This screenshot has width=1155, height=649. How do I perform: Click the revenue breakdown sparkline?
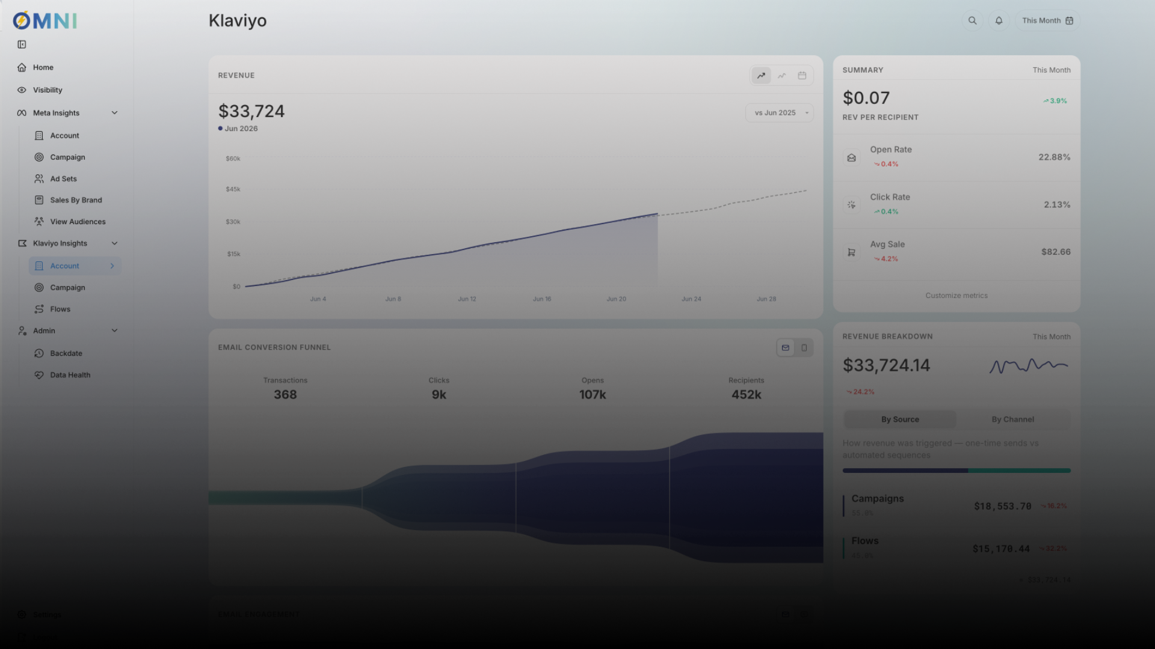[x=1029, y=365]
